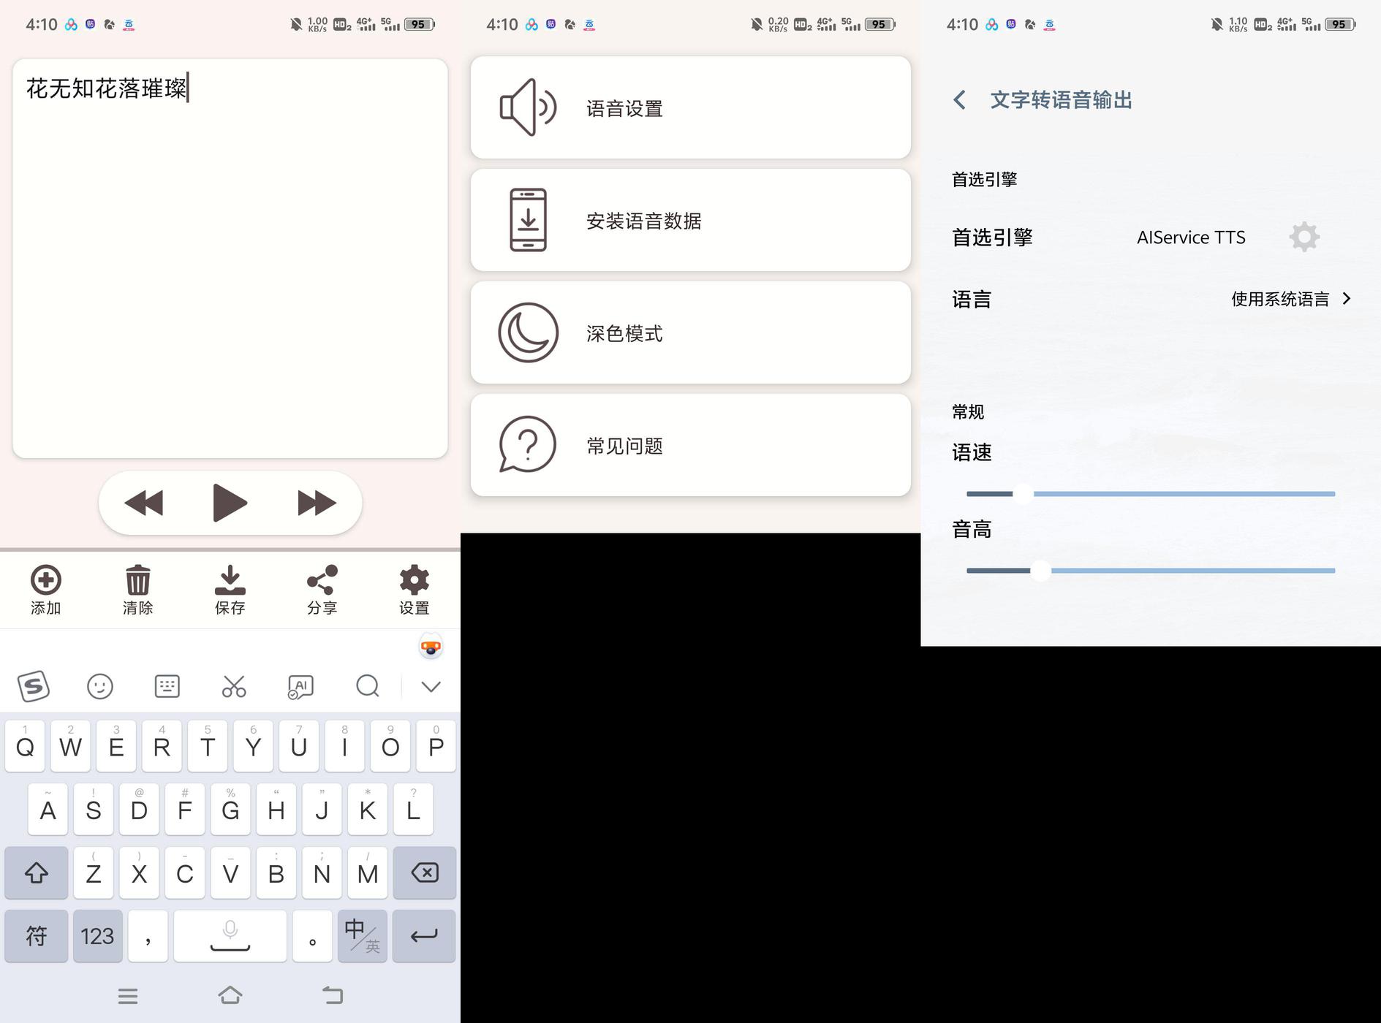1381x1023 pixels.
Task: Open 安装语音数据 menu entry
Action: point(691,220)
